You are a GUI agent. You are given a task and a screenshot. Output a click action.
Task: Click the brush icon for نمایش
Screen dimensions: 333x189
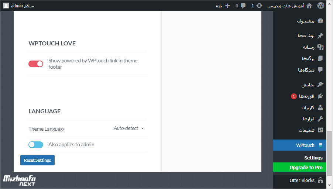click(320, 85)
